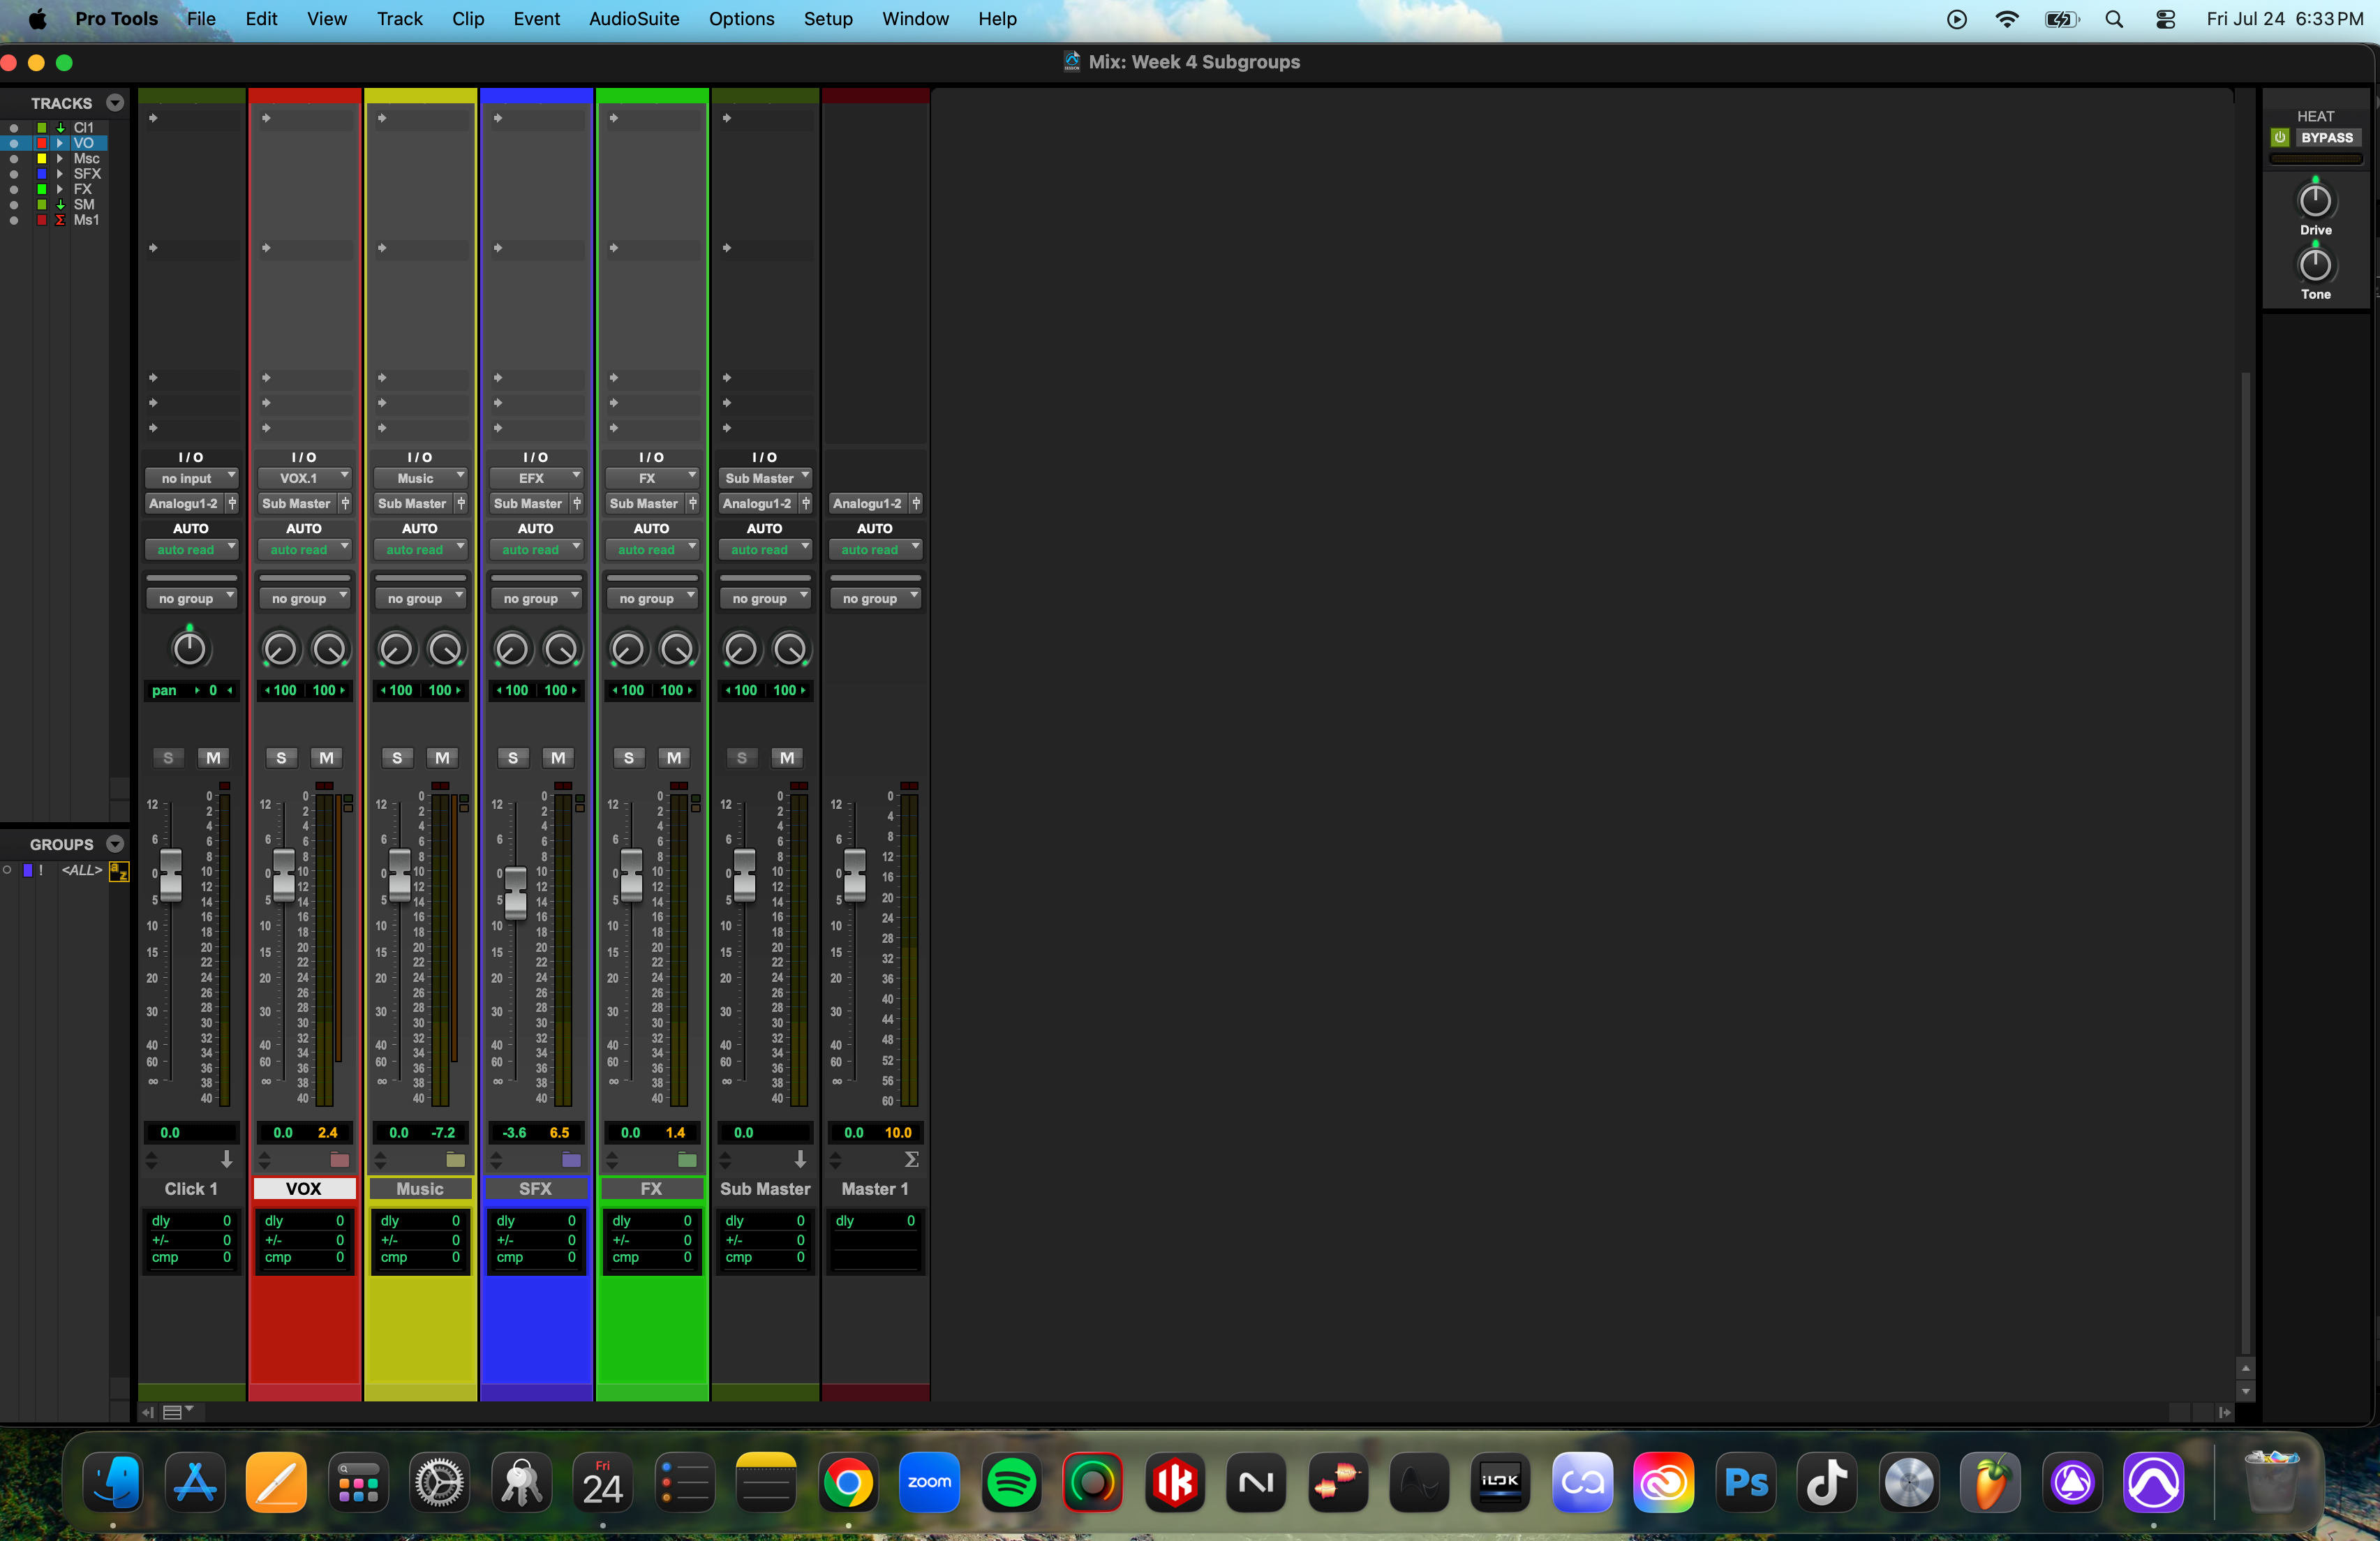Open FL Studio from the Dock
The image size is (2380, 1541).
[1990, 1483]
